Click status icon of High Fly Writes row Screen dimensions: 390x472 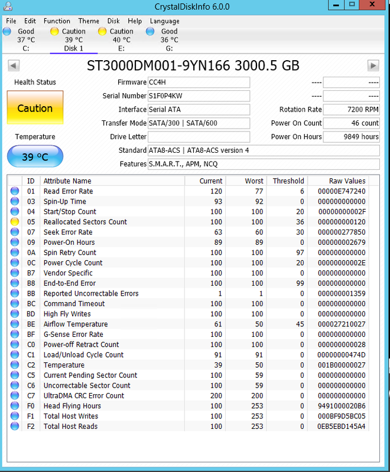pos(14,314)
